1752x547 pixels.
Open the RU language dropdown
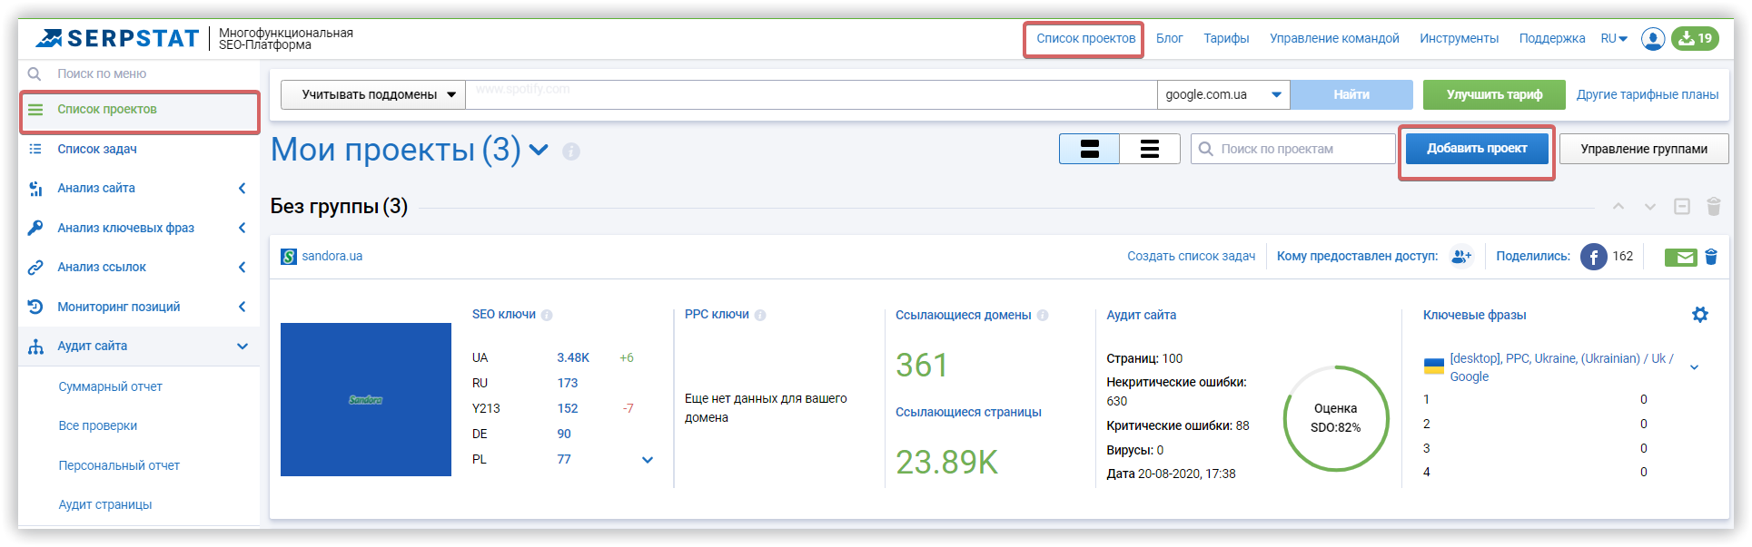click(1614, 38)
